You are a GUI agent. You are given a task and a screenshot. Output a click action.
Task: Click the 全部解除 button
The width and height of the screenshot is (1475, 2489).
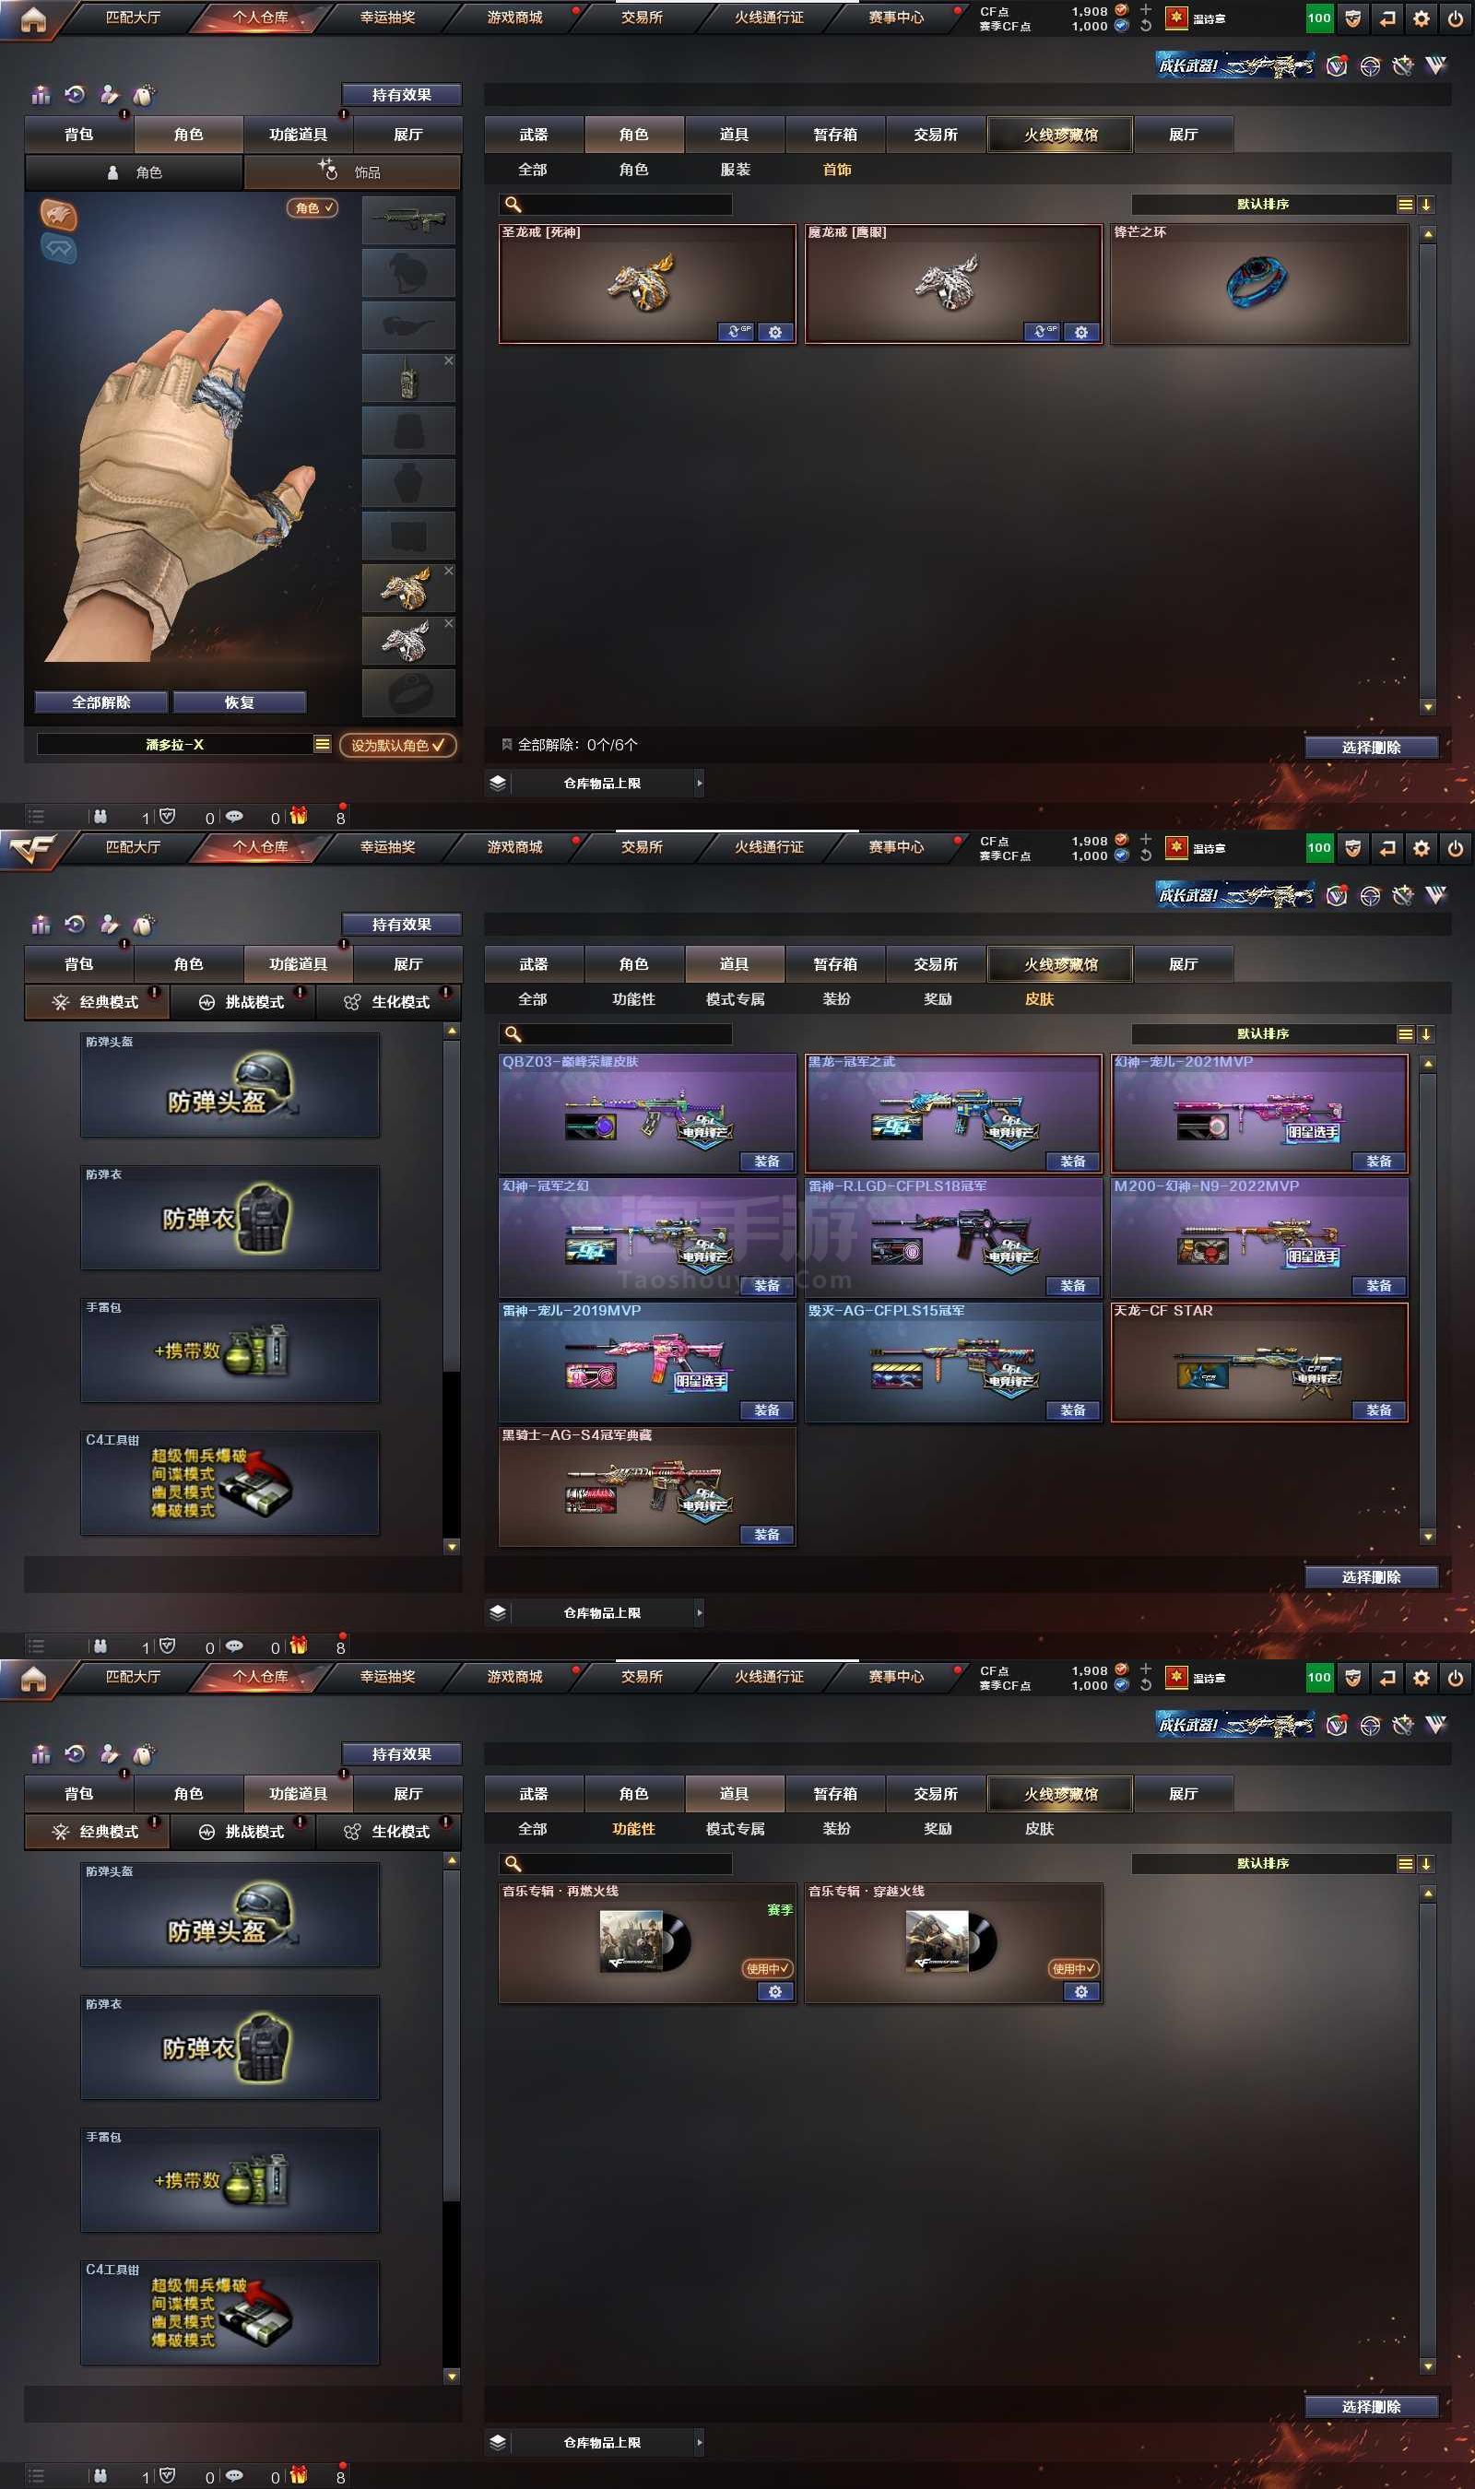(x=101, y=702)
